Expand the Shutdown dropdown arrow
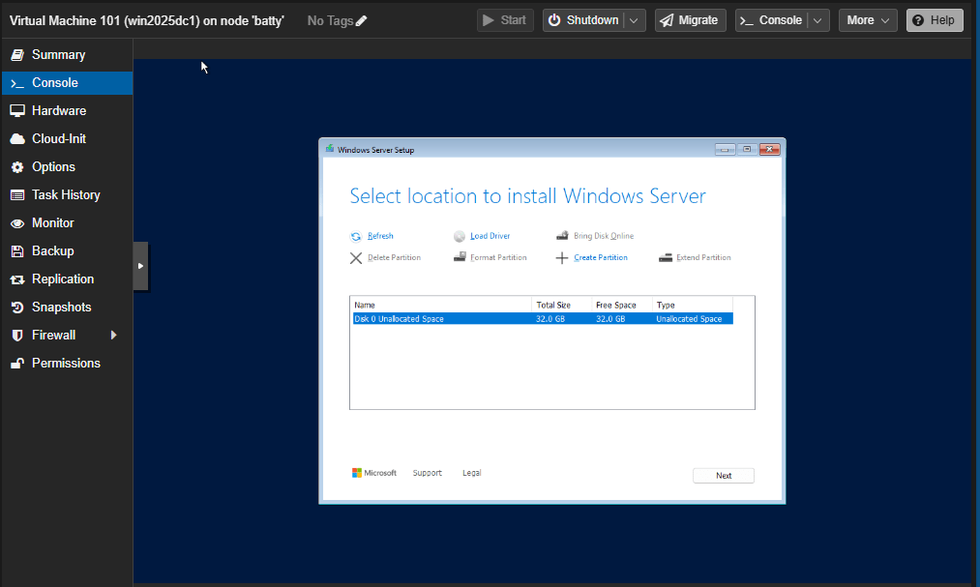The height and width of the screenshot is (587, 980). click(634, 20)
